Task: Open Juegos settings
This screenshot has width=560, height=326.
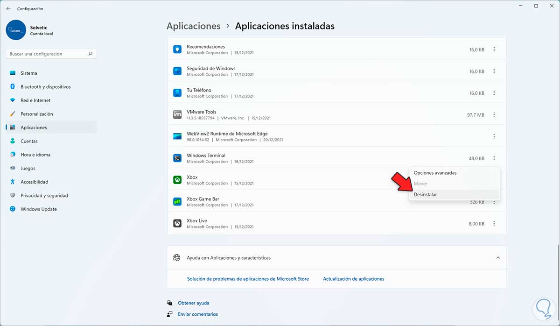Action: coord(51,168)
